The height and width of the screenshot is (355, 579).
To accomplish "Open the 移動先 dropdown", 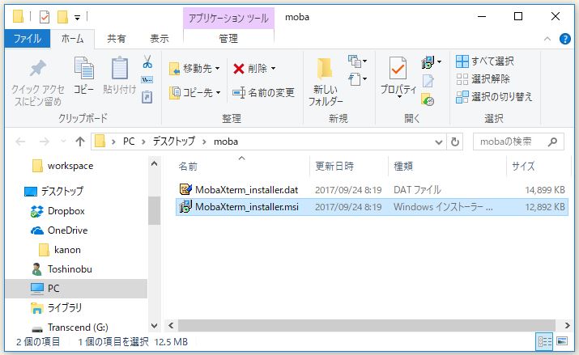I will (194, 69).
